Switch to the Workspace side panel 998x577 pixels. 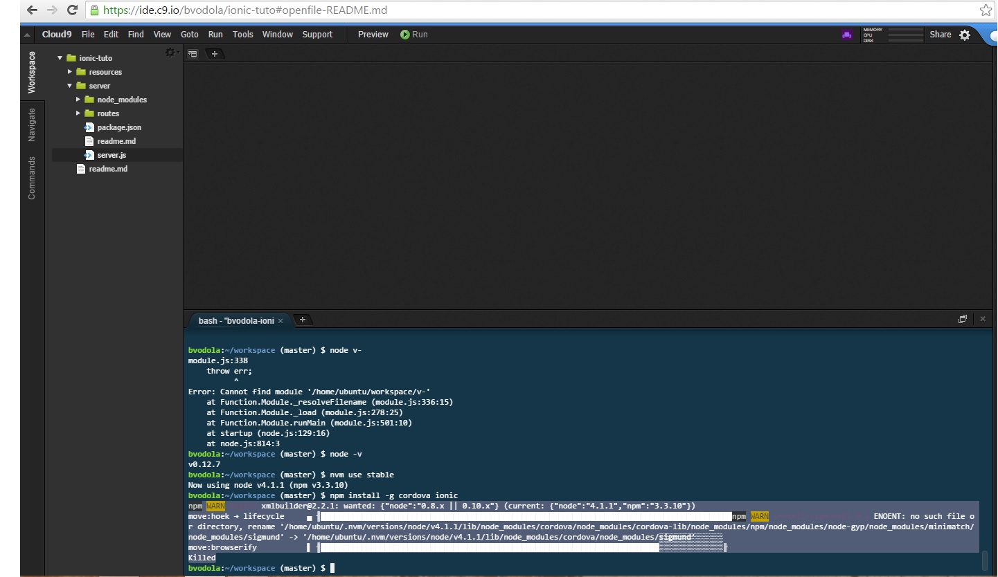point(32,72)
